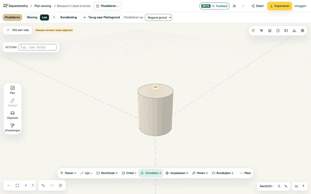Open the Begane grond floor dropdown
Screen dimensions: 311x194
click(158, 18)
